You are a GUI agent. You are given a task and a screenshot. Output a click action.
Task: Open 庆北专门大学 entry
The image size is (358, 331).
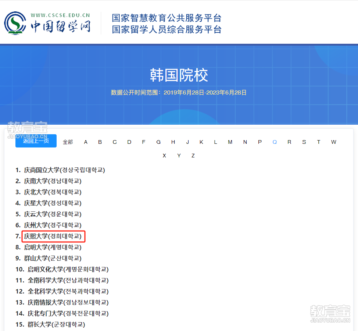(x=68, y=313)
